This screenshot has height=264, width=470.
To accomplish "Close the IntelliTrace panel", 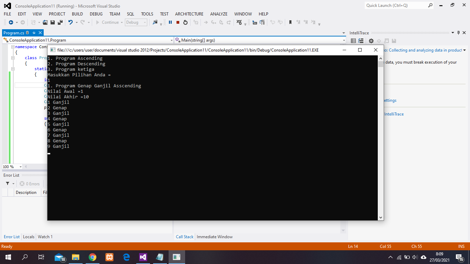I will [x=464, y=33].
